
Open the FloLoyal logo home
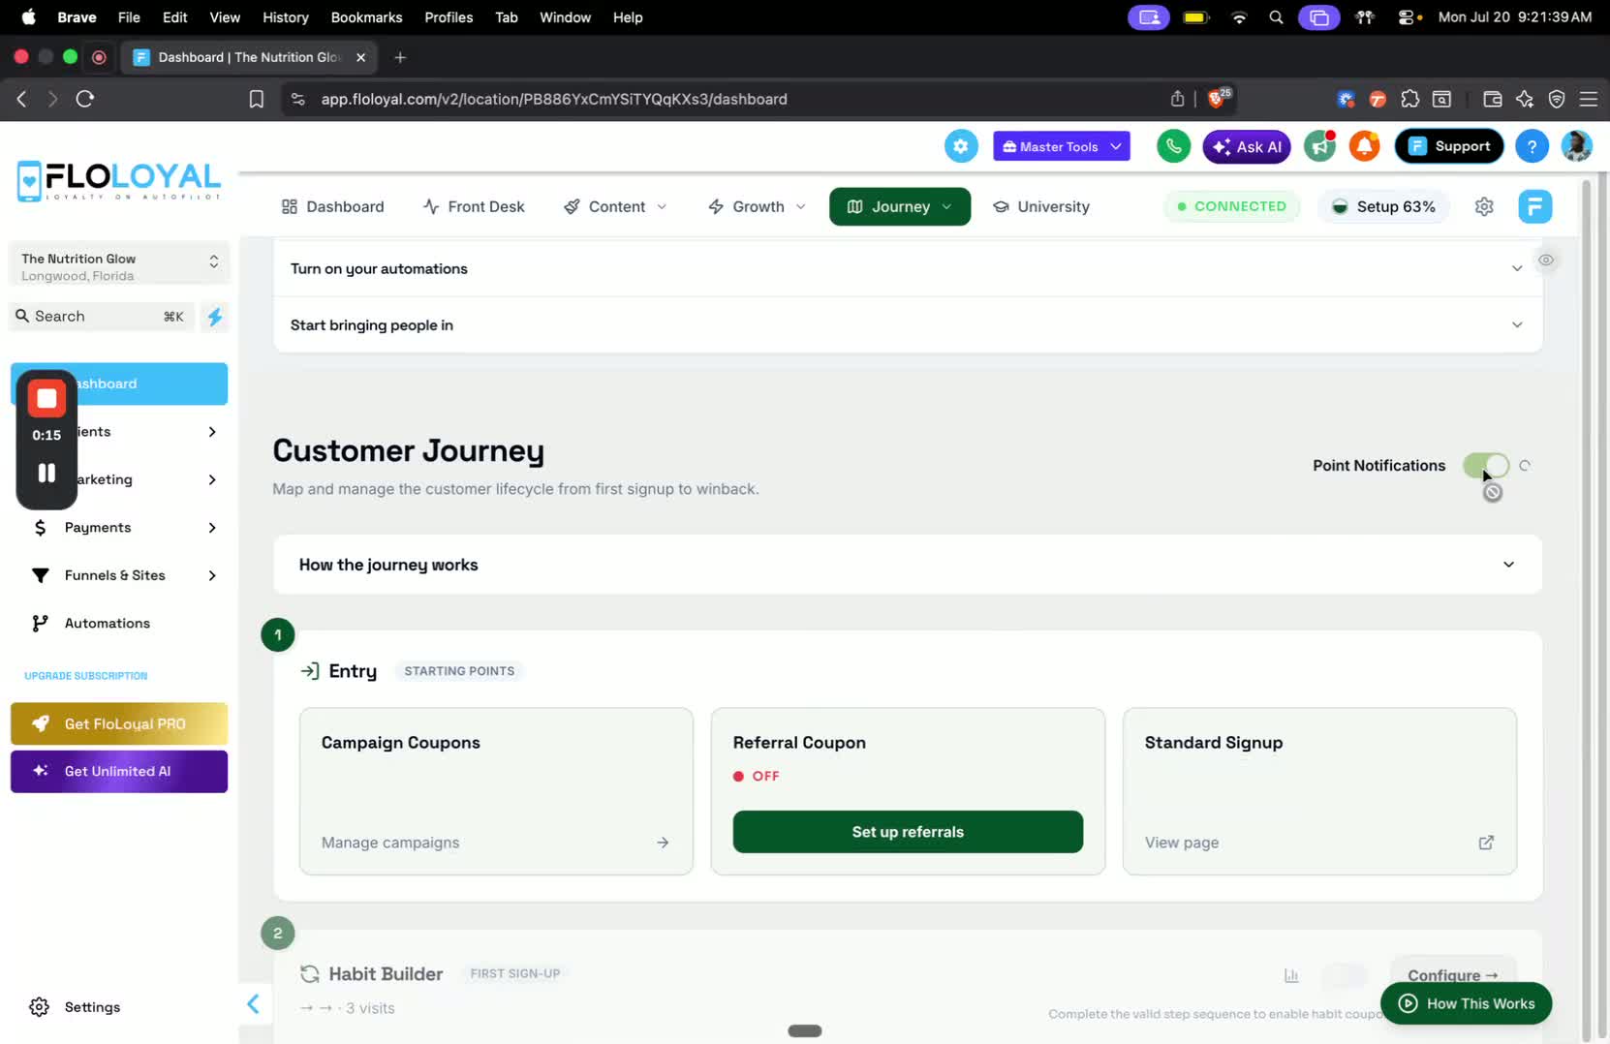[x=119, y=181]
